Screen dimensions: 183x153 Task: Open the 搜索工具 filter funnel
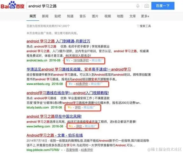click(138, 26)
